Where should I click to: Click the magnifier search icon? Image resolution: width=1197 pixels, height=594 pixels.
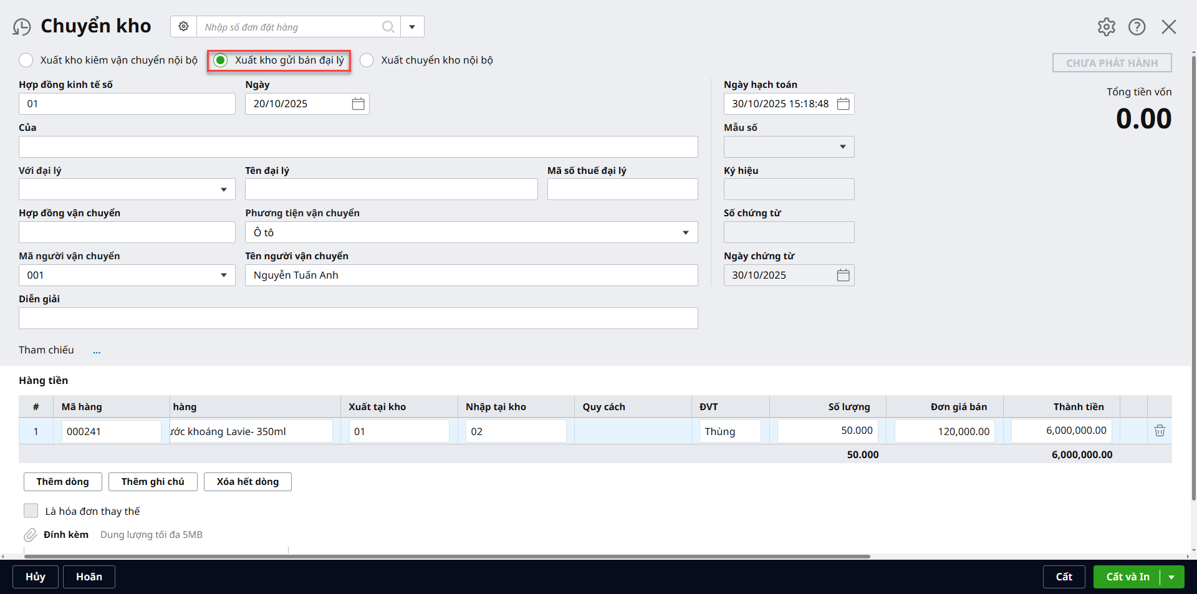point(388,27)
